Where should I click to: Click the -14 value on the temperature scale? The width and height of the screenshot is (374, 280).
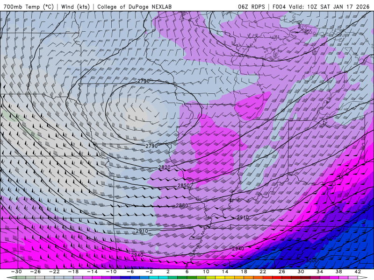point(92,272)
